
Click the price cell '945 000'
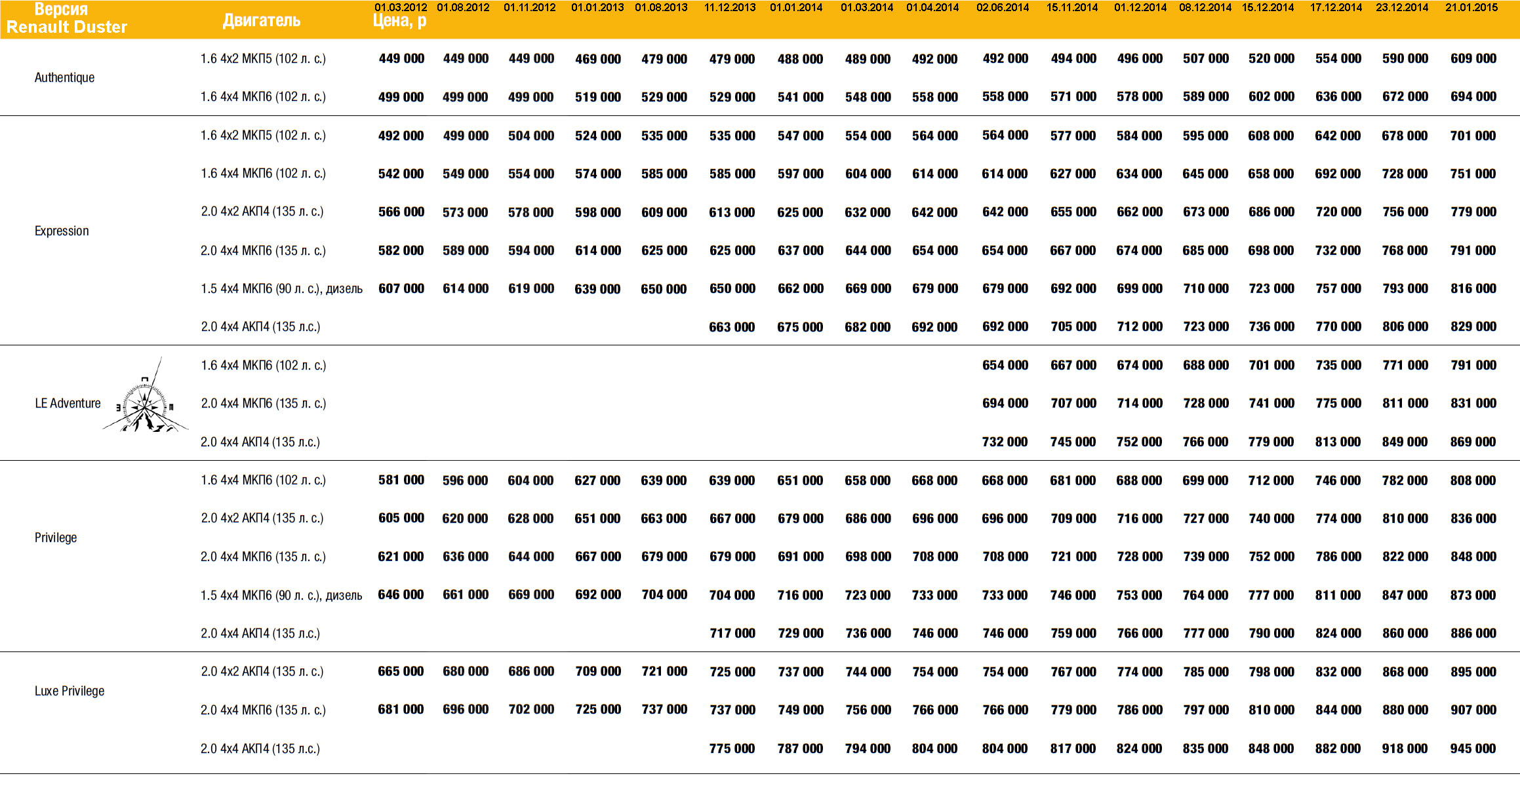[1473, 748]
